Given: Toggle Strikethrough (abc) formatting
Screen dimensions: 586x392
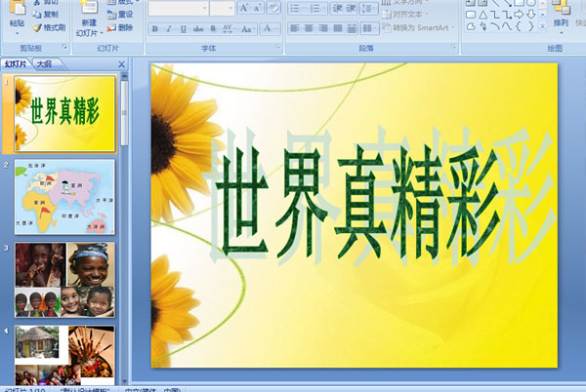Looking at the screenshot, I should point(198,28).
